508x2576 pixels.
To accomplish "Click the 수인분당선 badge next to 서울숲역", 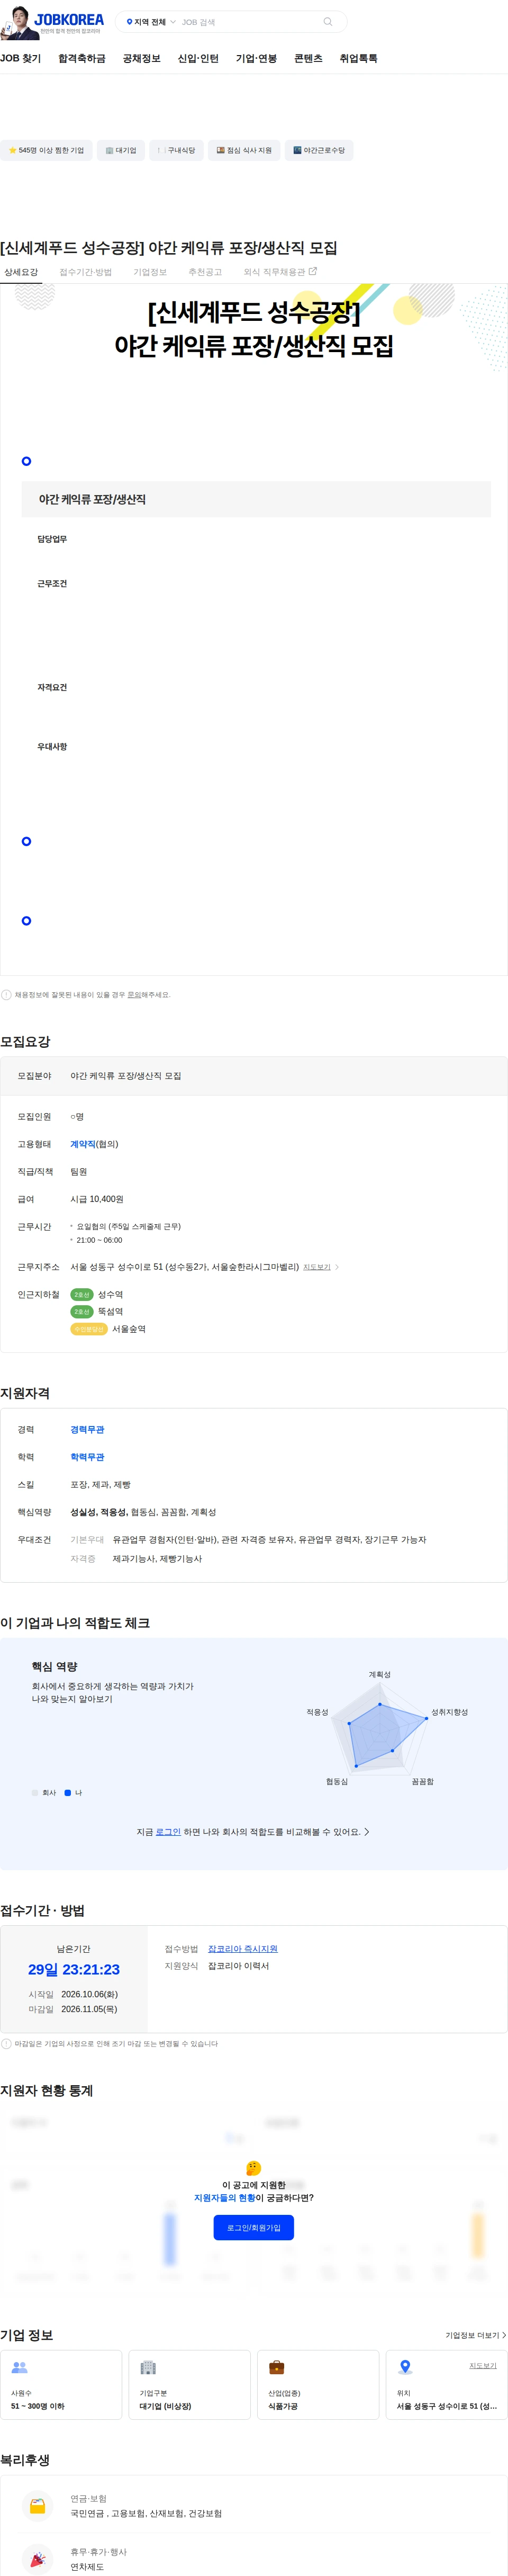I will (89, 1329).
